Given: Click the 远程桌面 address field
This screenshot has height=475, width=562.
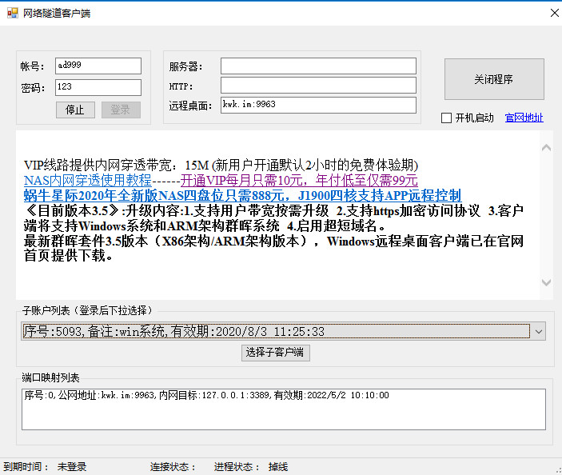Looking at the screenshot, I should pos(318,106).
